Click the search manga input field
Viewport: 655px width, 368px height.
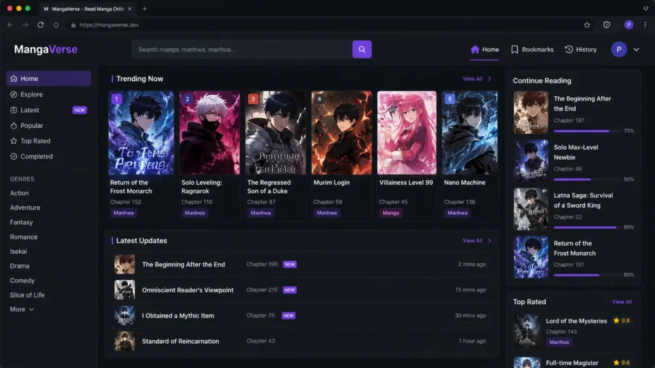242,49
